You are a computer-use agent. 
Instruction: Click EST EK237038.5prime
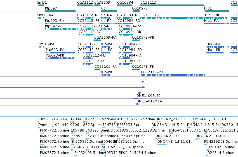(x=101, y=136)
